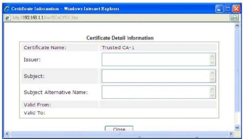Click the 'Valid From:' label
The image size is (243, 139).
click(37, 105)
